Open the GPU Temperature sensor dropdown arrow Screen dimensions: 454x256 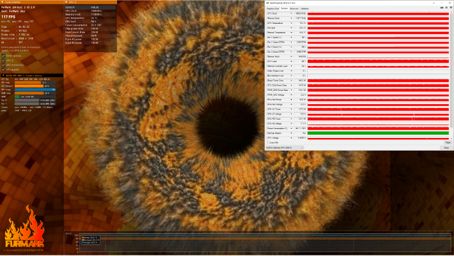pyautogui.click(x=291, y=23)
